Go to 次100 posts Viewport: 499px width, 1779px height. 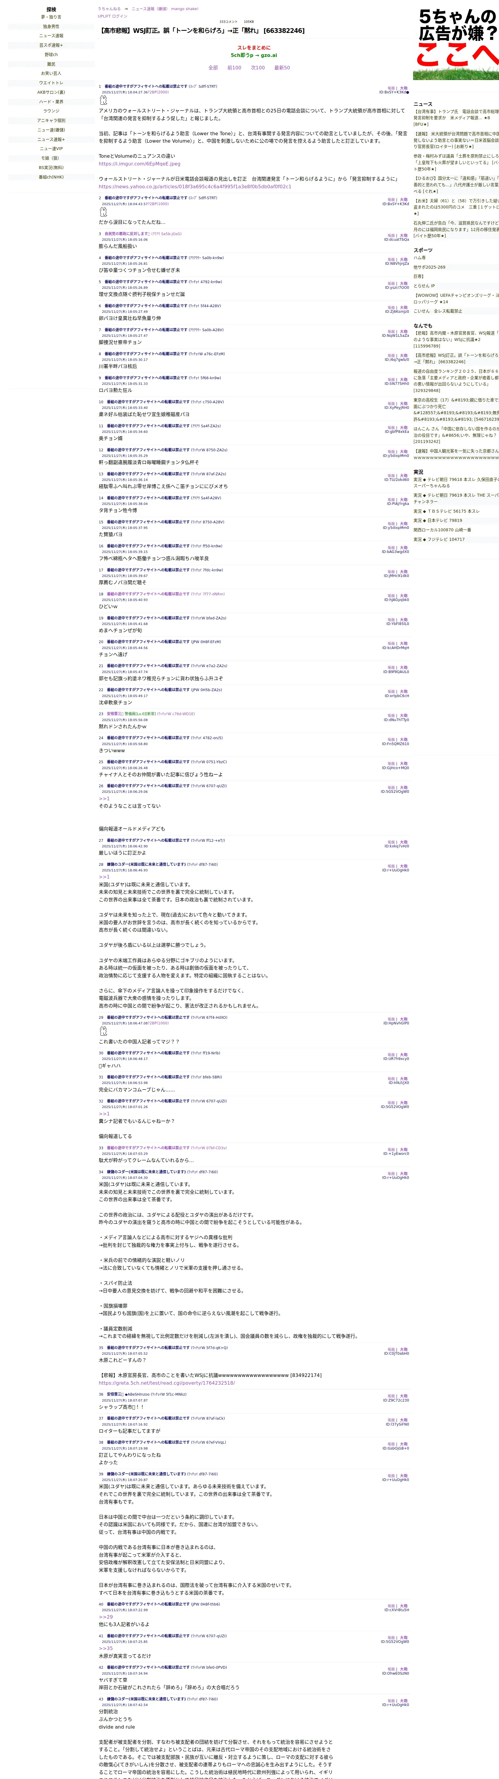(258, 68)
